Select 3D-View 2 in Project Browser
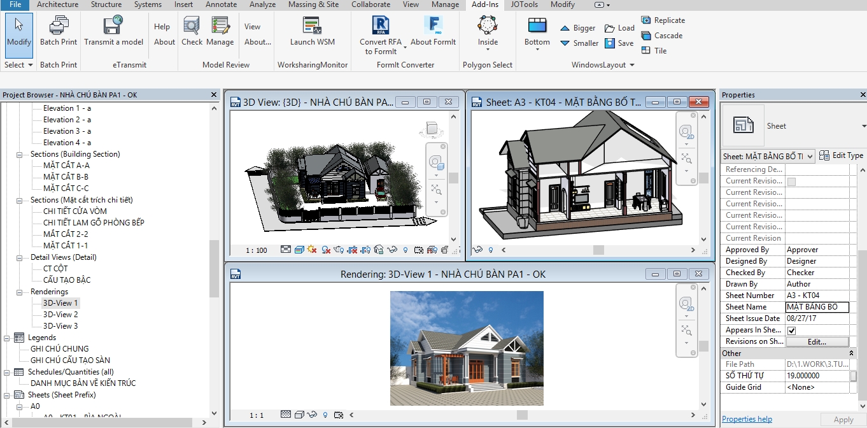The image size is (867, 428). coord(60,315)
